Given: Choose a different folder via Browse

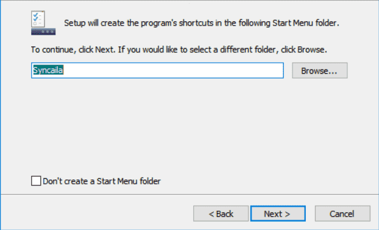Looking at the screenshot, I should (x=319, y=71).
